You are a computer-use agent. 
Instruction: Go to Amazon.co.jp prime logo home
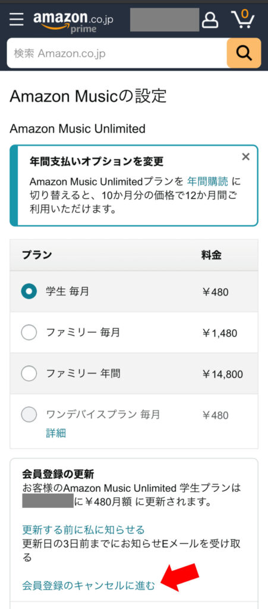point(73,21)
